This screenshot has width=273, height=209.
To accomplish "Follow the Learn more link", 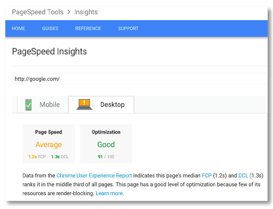I will 109,193.
